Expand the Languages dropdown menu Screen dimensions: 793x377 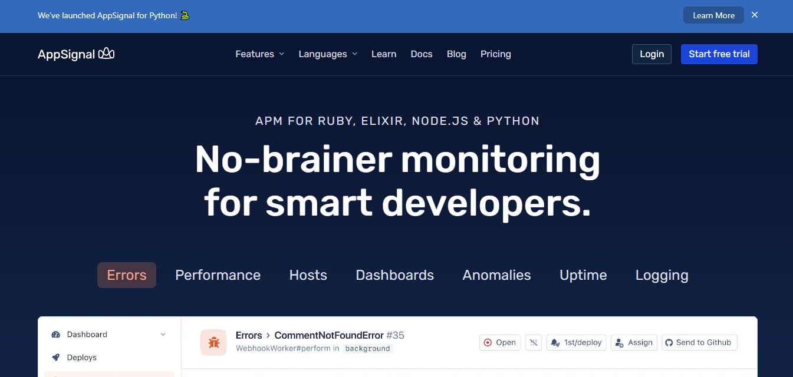pos(328,54)
